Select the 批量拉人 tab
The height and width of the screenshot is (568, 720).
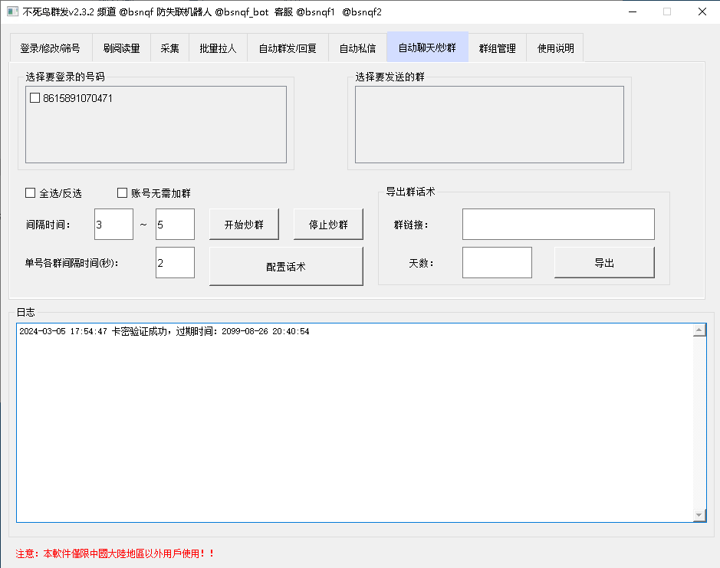pos(218,48)
